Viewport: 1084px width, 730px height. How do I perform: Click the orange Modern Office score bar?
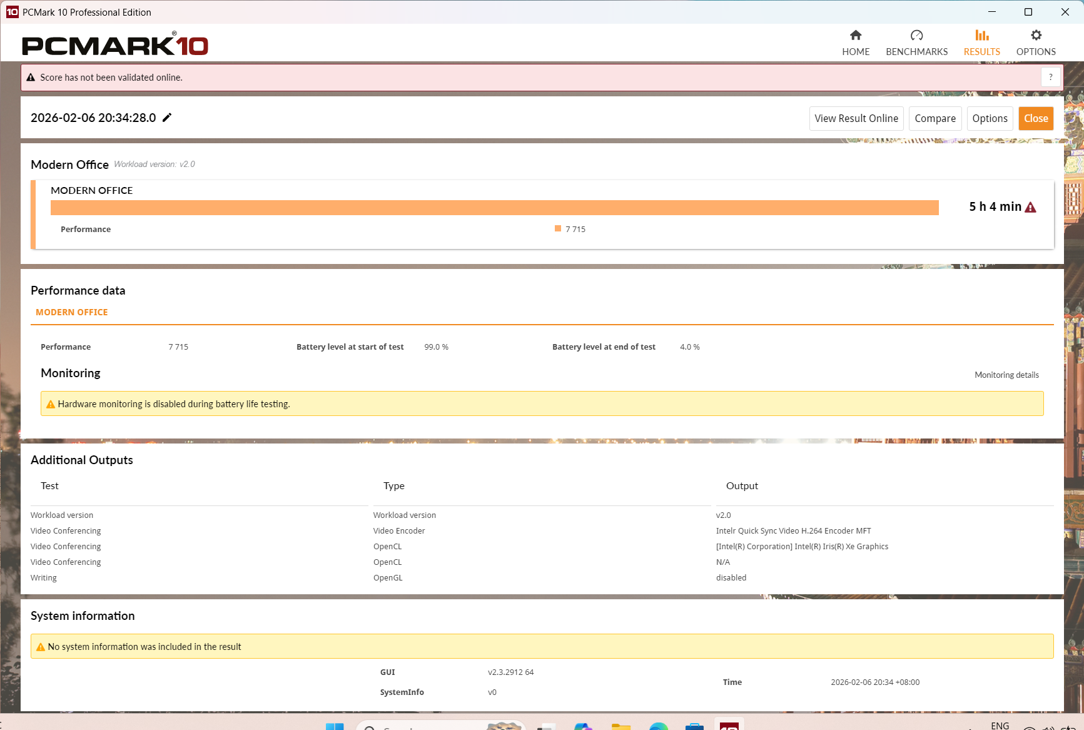[494, 208]
